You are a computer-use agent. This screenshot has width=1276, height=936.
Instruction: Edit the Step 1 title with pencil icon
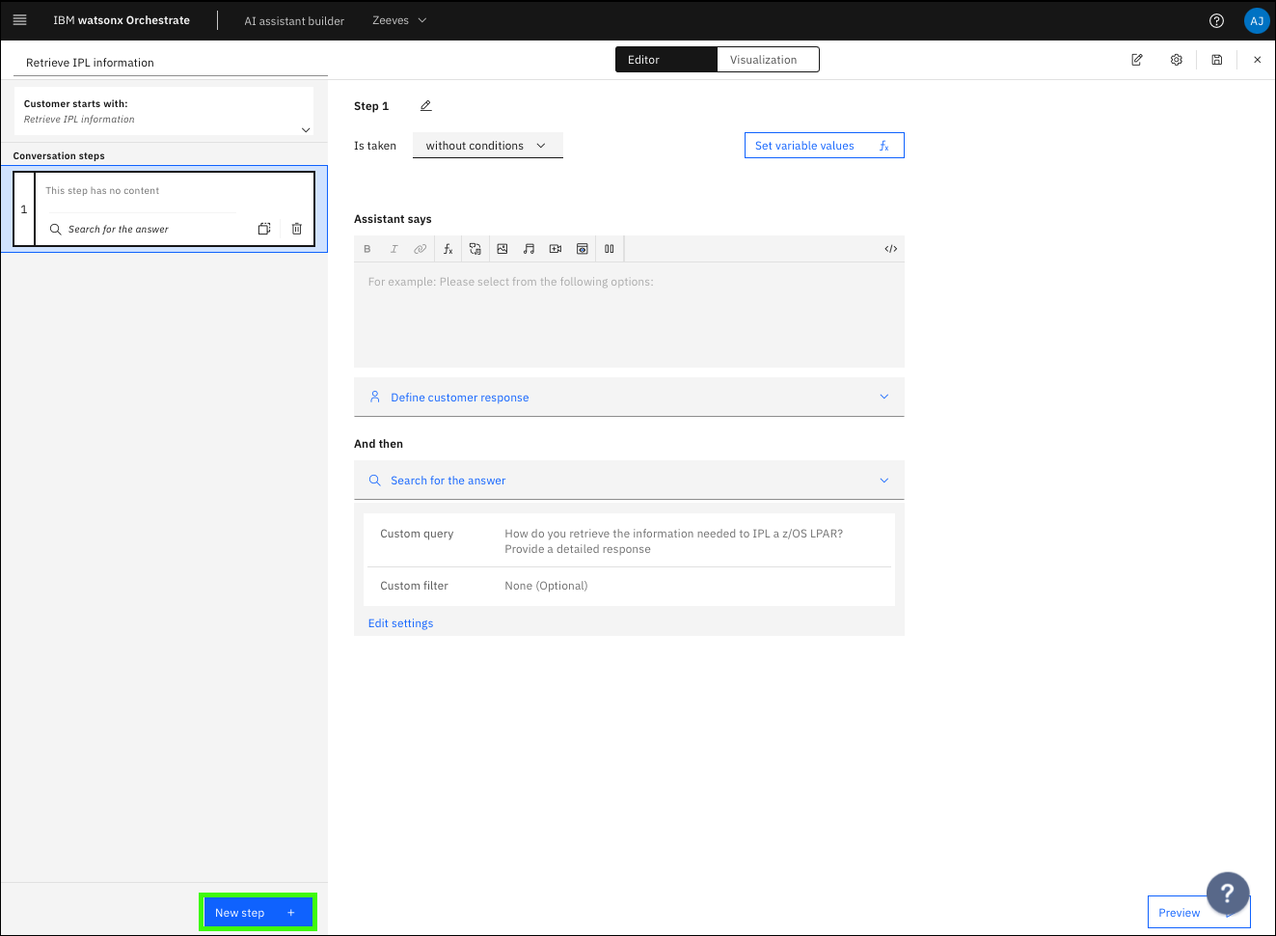pos(425,106)
